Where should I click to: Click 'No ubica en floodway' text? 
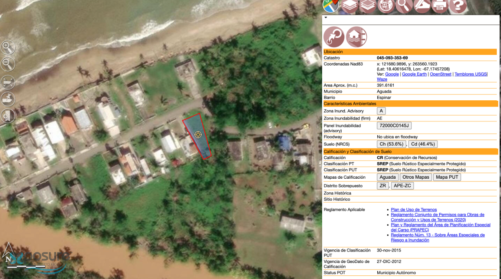pyautogui.click(x=397, y=137)
